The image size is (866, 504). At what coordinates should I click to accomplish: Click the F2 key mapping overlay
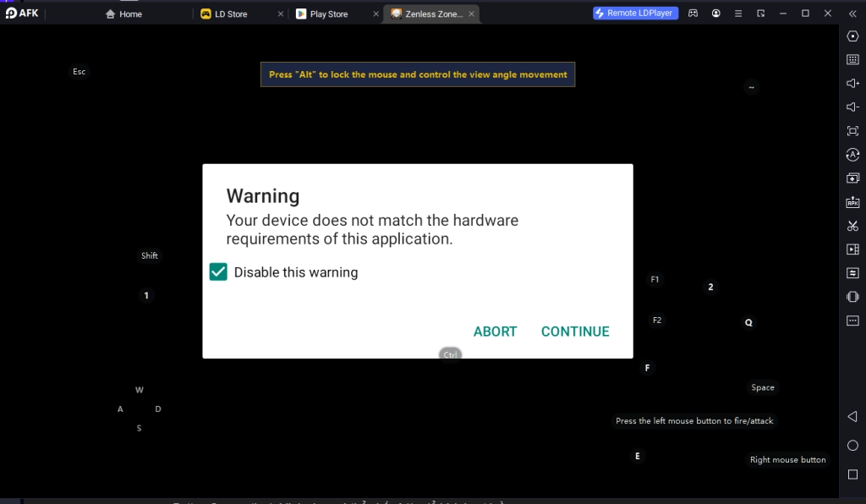click(656, 320)
